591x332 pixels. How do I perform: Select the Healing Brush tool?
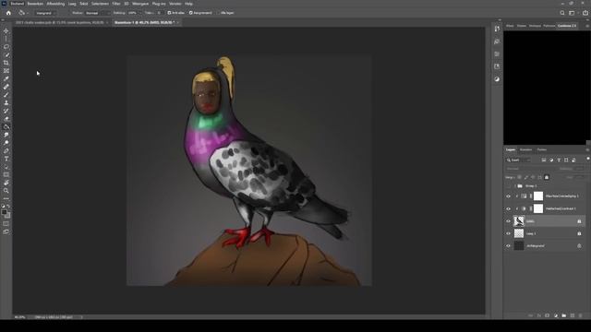coord(6,87)
